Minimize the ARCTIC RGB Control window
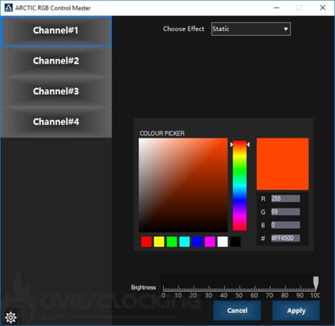The image size is (335, 326). pyautogui.click(x=276, y=7)
